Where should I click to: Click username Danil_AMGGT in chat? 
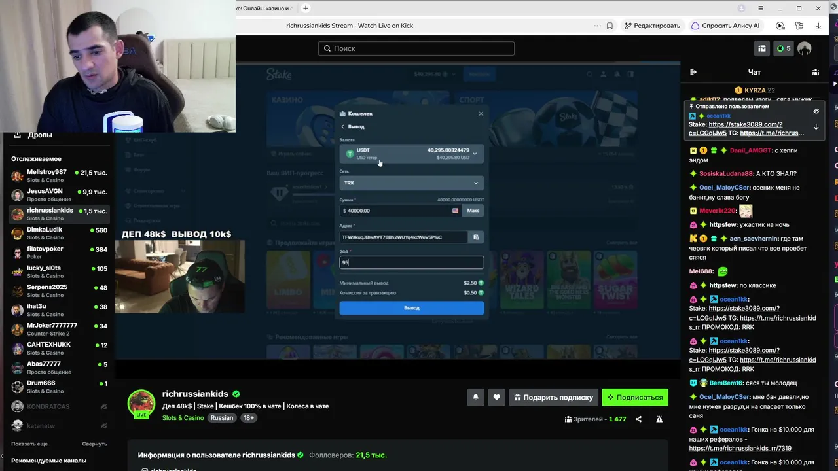(x=750, y=150)
